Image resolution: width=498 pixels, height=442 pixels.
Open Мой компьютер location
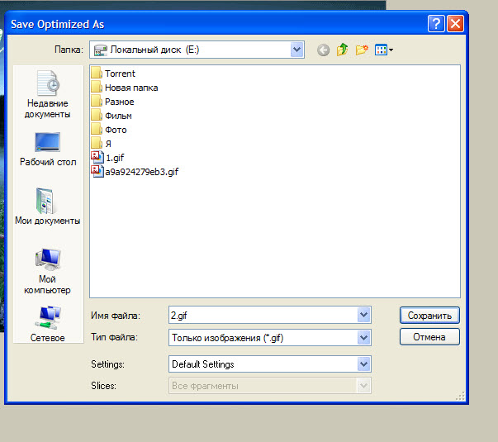pos(47,272)
